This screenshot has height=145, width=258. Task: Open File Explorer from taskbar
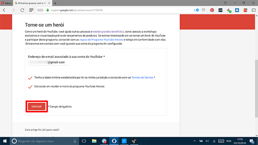pos(94,141)
